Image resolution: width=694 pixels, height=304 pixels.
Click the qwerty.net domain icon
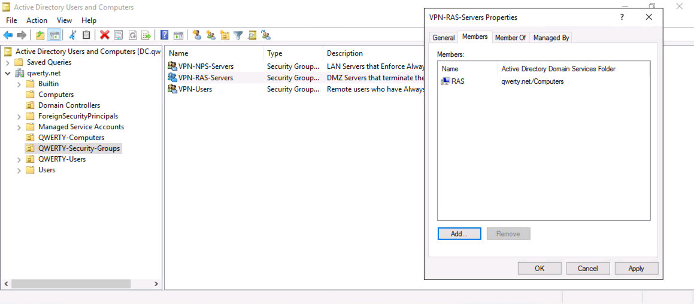pyautogui.click(x=20, y=73)
